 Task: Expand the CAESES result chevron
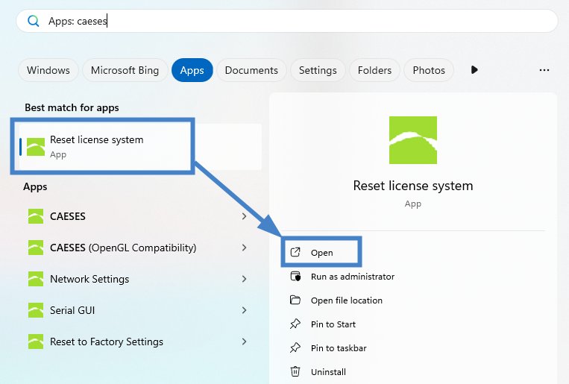pos(245,216)
